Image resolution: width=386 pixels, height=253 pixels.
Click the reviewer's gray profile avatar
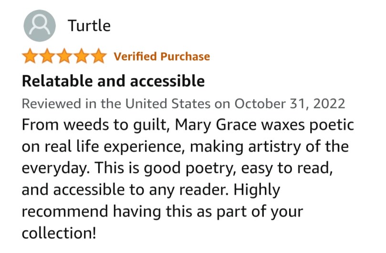coord(40,25)
